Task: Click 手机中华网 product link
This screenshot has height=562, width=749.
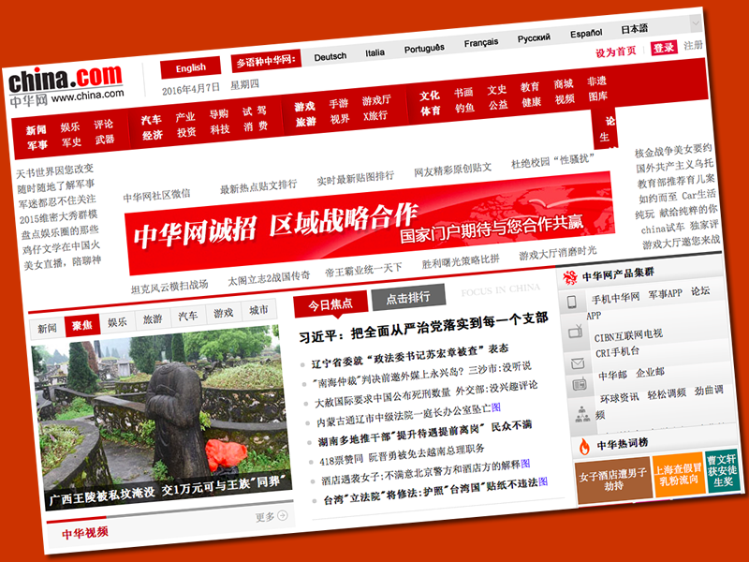Action: click(x=615, y=299)
